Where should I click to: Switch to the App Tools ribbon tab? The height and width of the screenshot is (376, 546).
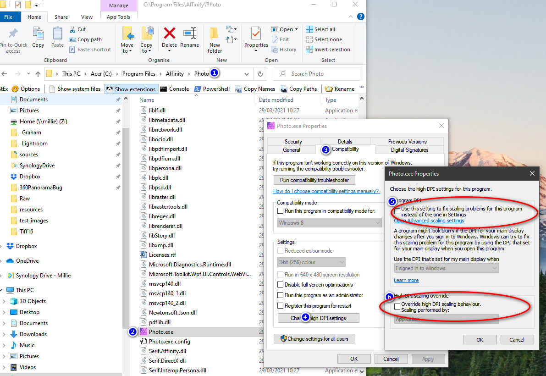(118, 17)
